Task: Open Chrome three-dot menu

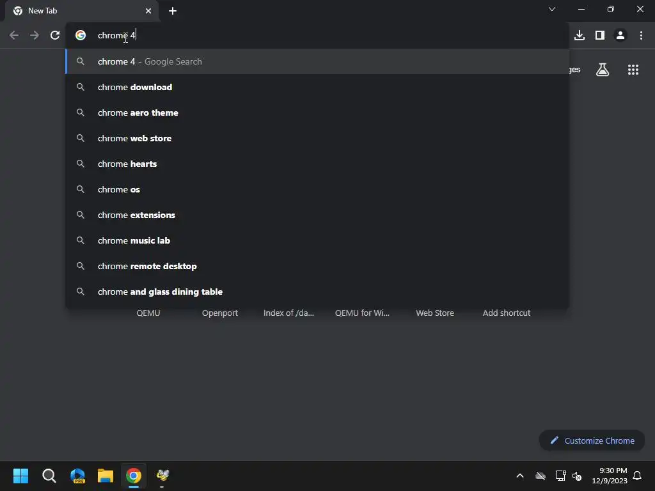Action: tap(641, 36)
